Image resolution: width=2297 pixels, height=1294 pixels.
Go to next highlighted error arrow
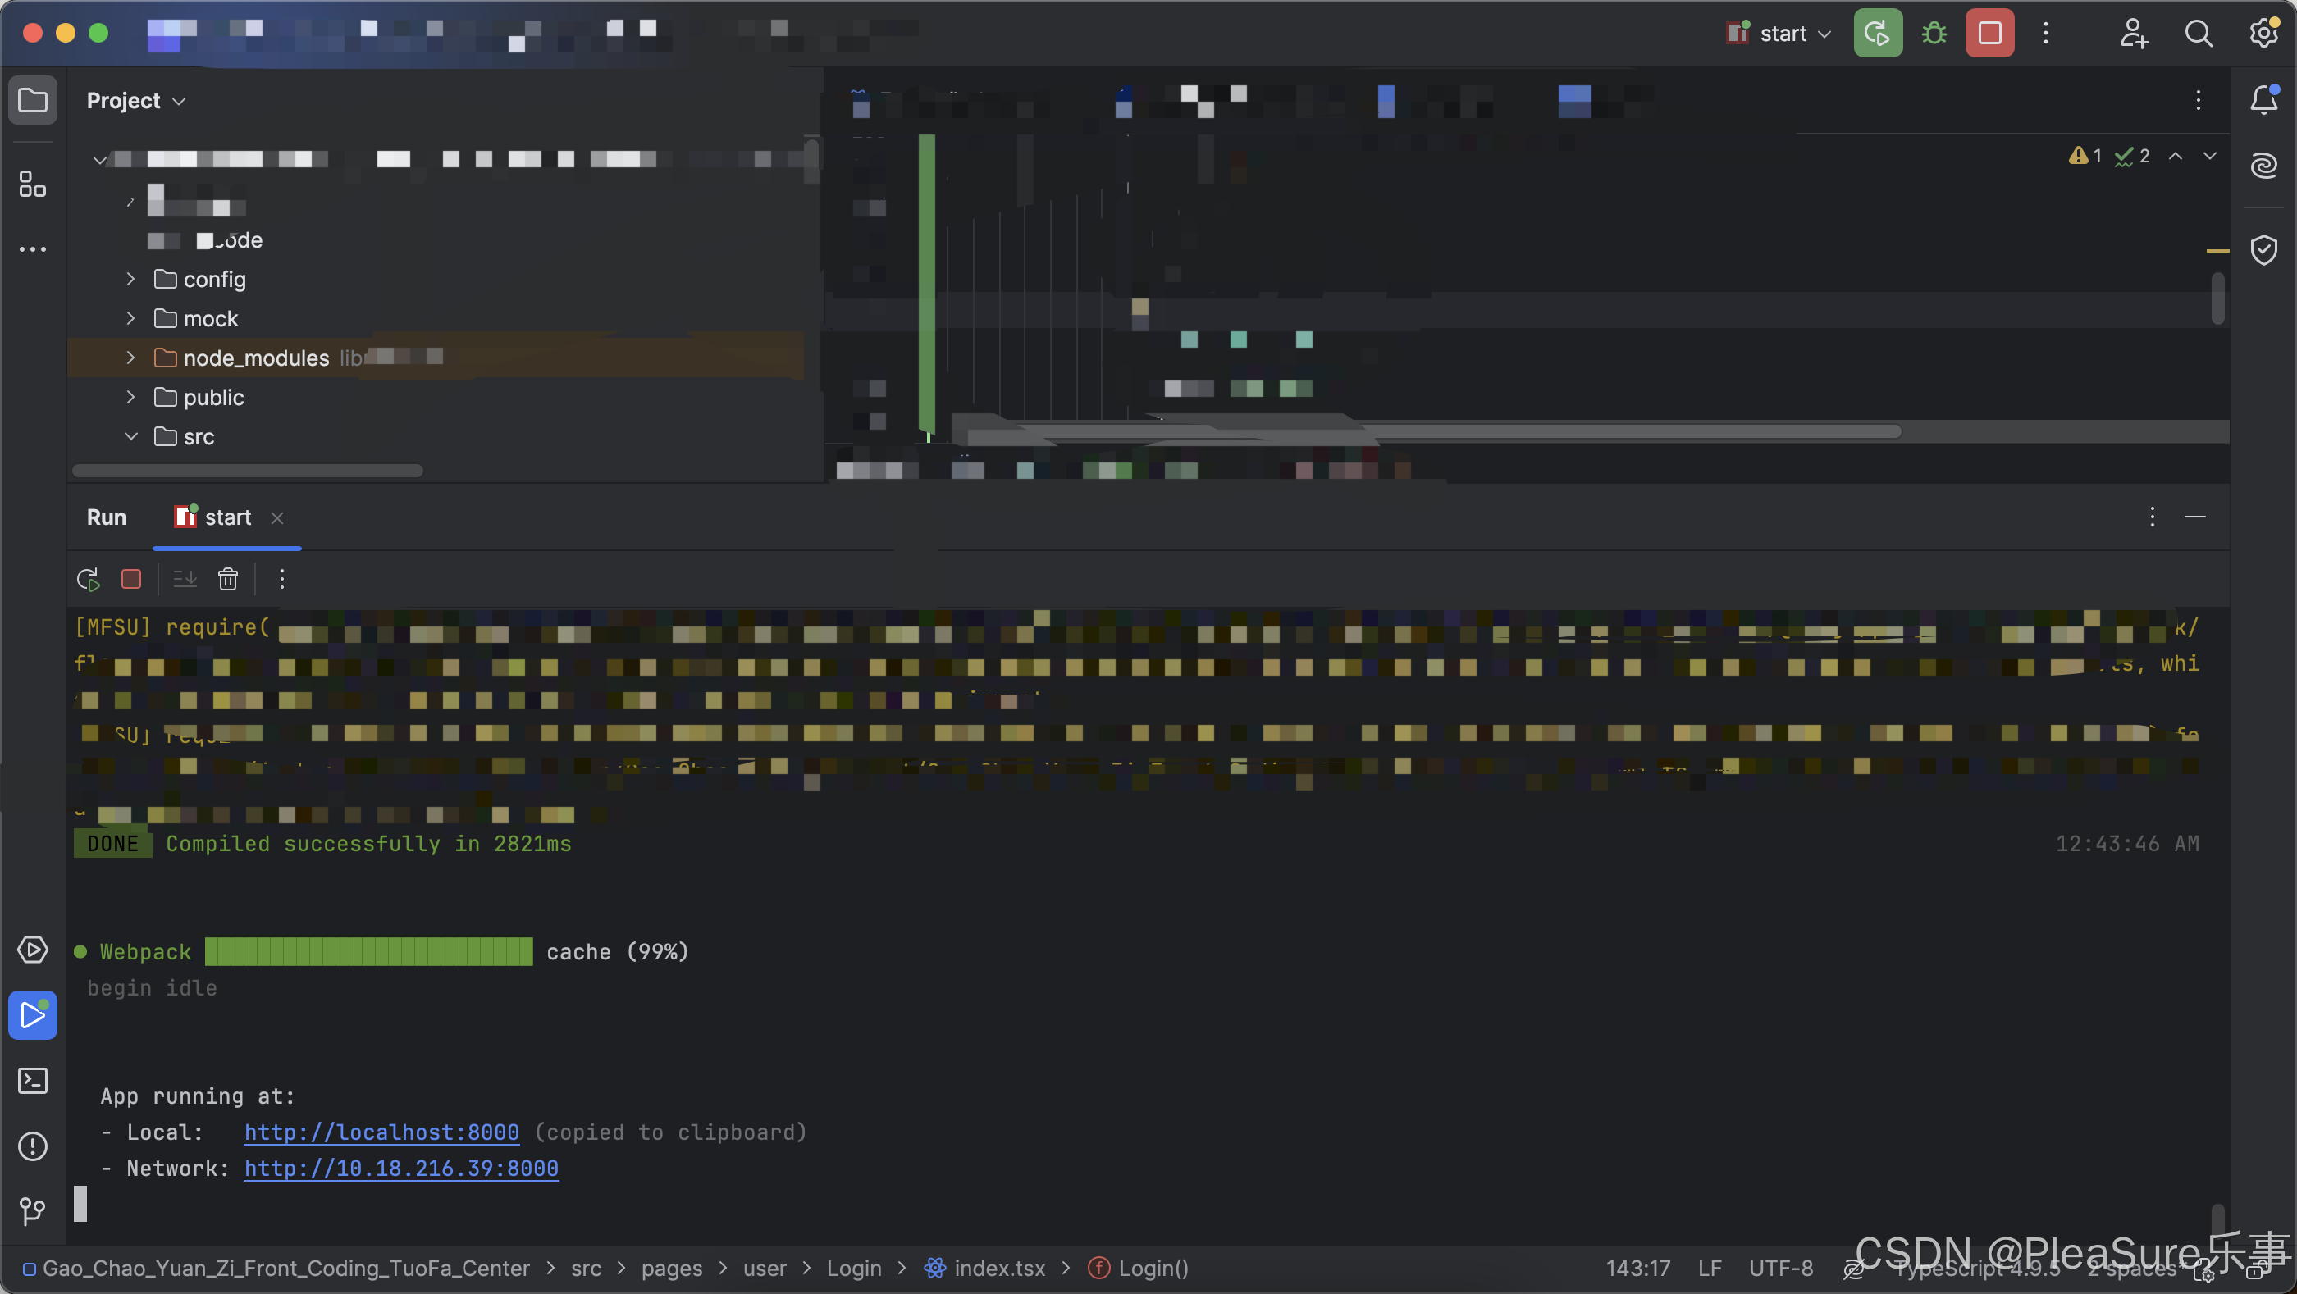(x=2209, y=156)
